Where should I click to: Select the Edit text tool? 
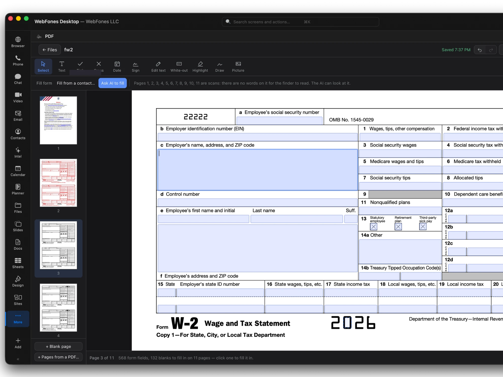pos(158,67)
